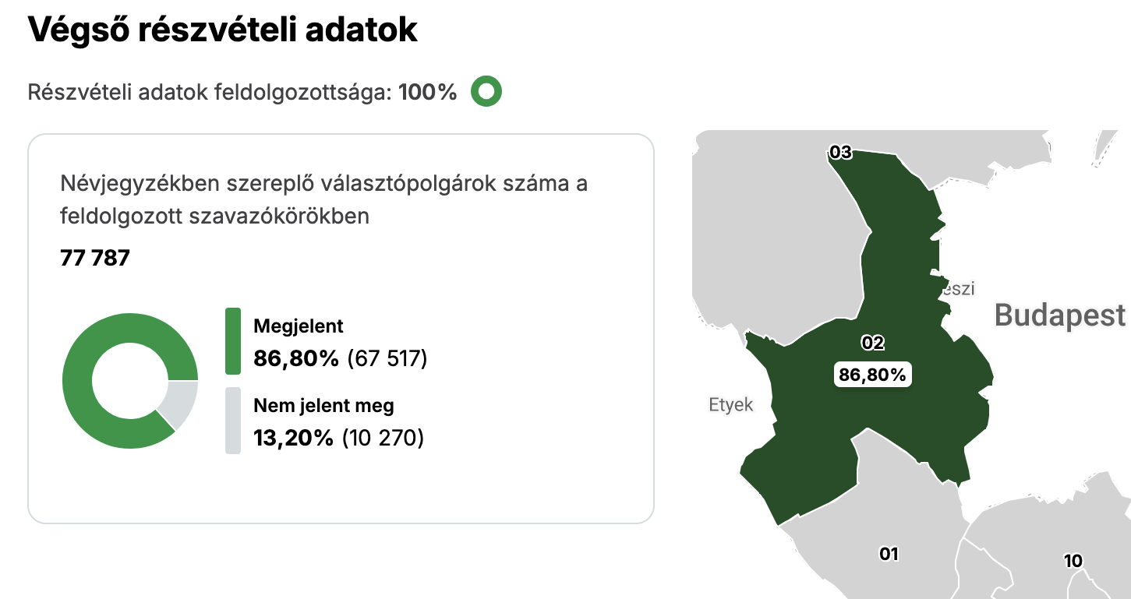
Task: Click the Budapest label on the map
Action: point(1059,315)
